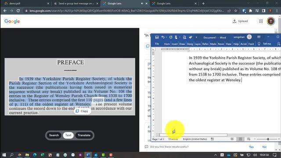Switch to the Home ribbon tab
Screen dimensions: 281x158
(x=167, y=44)
